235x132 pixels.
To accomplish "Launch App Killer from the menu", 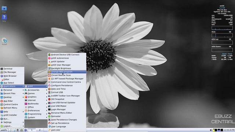I will (12, 101).
